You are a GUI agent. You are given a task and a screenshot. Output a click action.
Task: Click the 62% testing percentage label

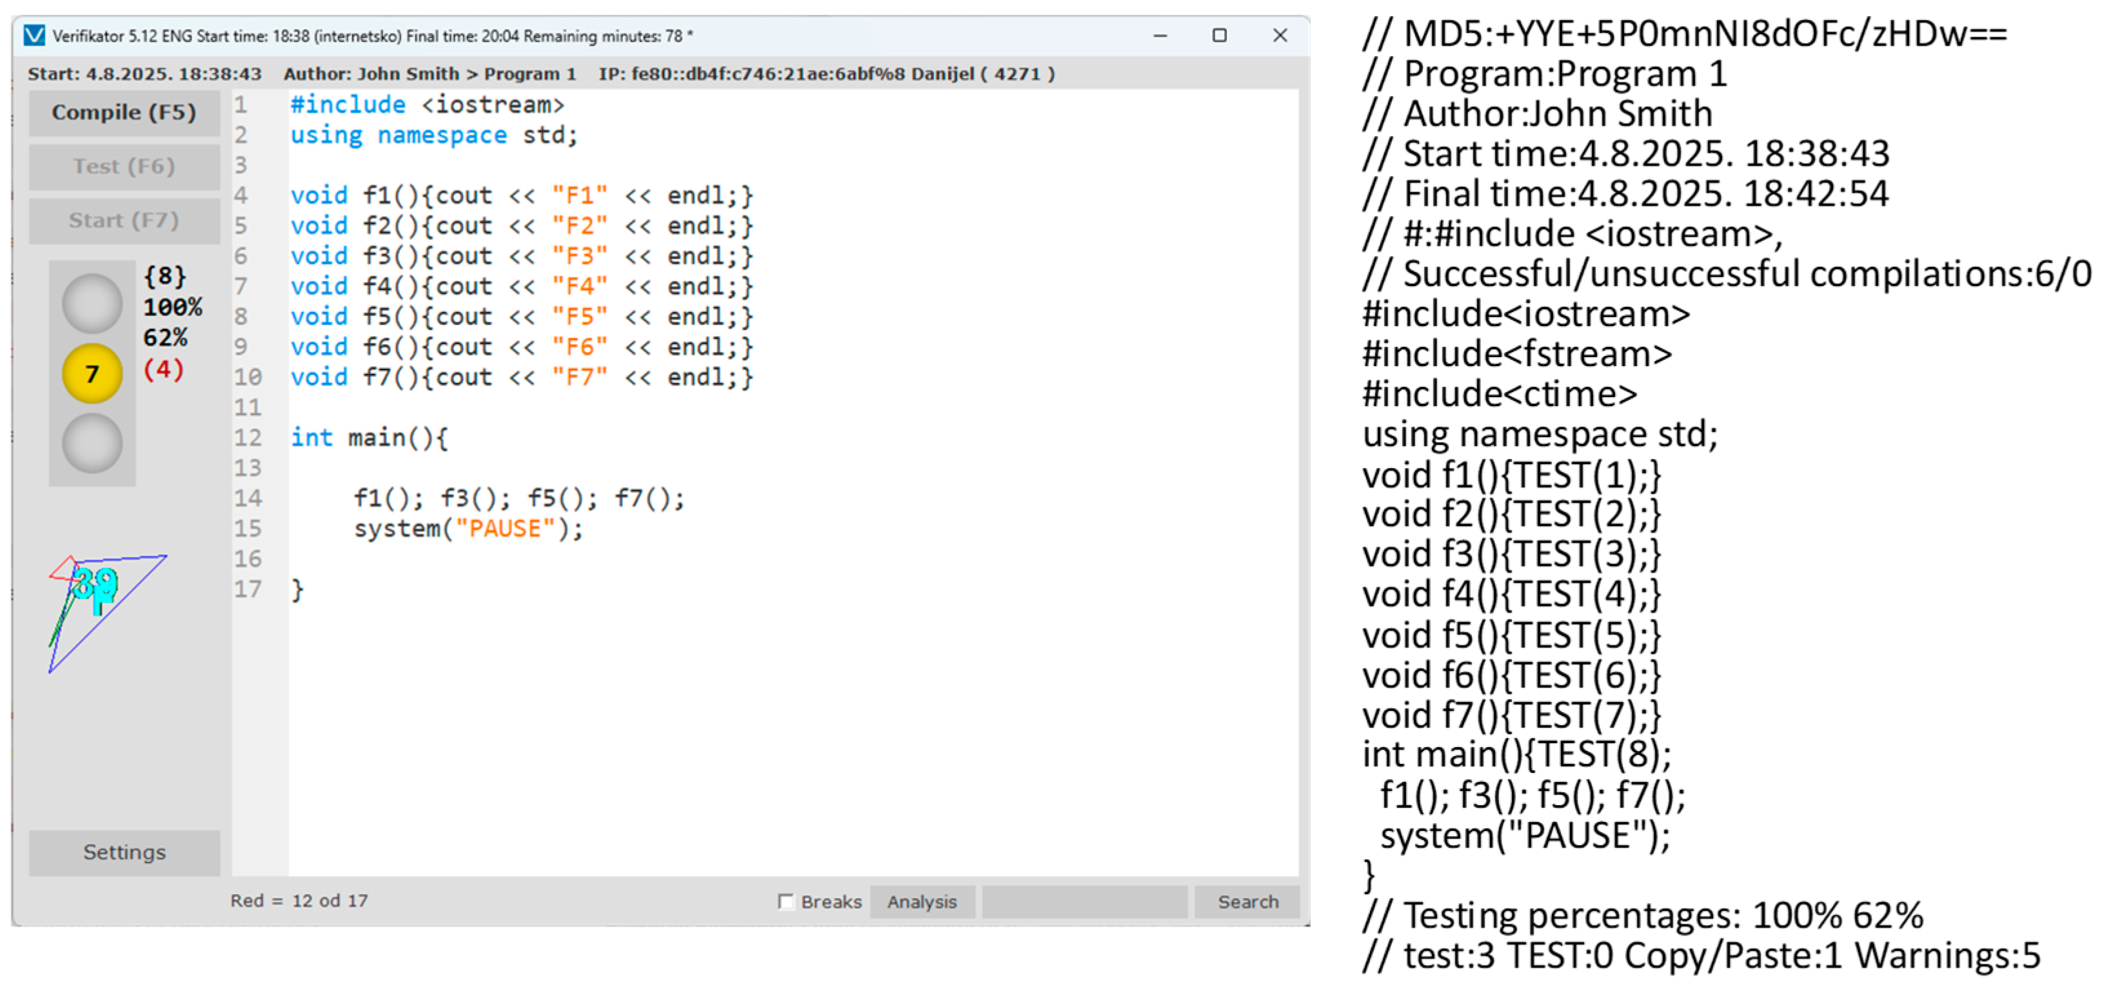pos(166,338)
